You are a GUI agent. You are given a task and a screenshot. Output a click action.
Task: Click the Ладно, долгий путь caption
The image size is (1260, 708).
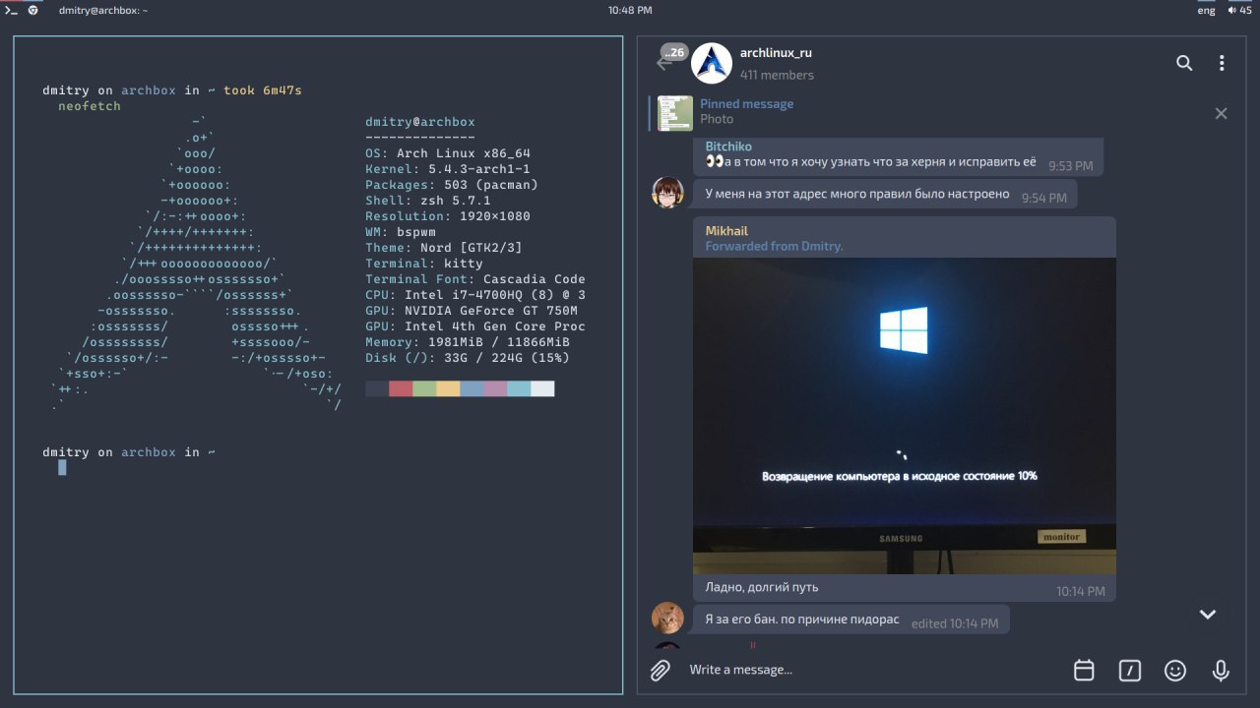click(x=762, y=587)
